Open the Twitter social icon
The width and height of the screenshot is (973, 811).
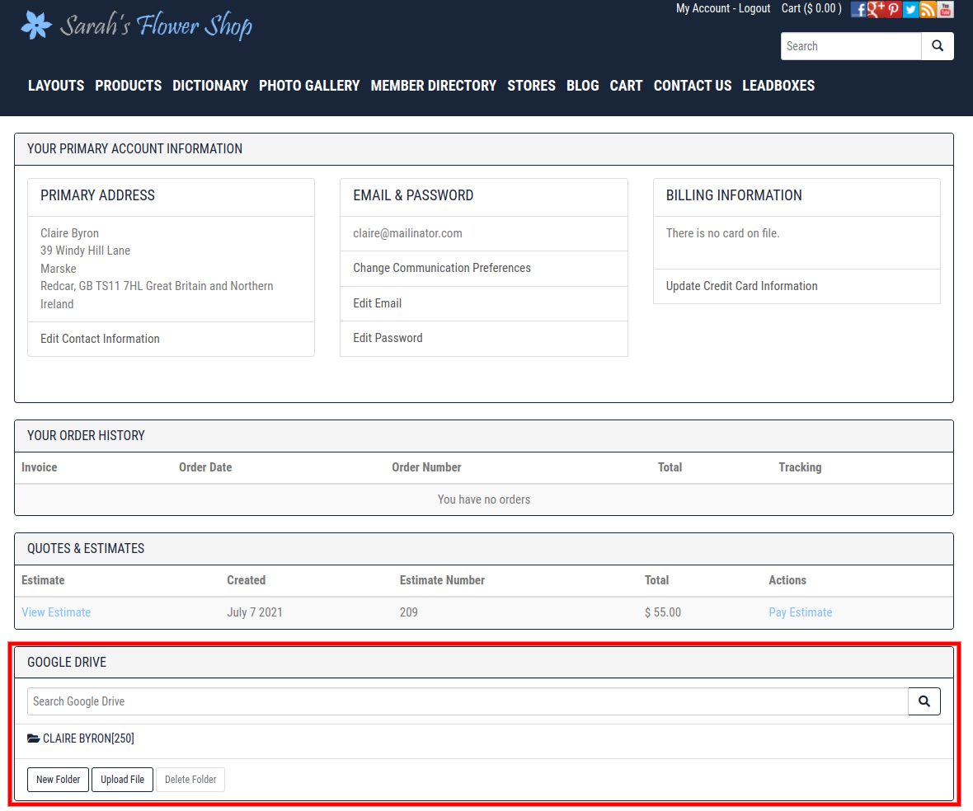click(910, 9)
